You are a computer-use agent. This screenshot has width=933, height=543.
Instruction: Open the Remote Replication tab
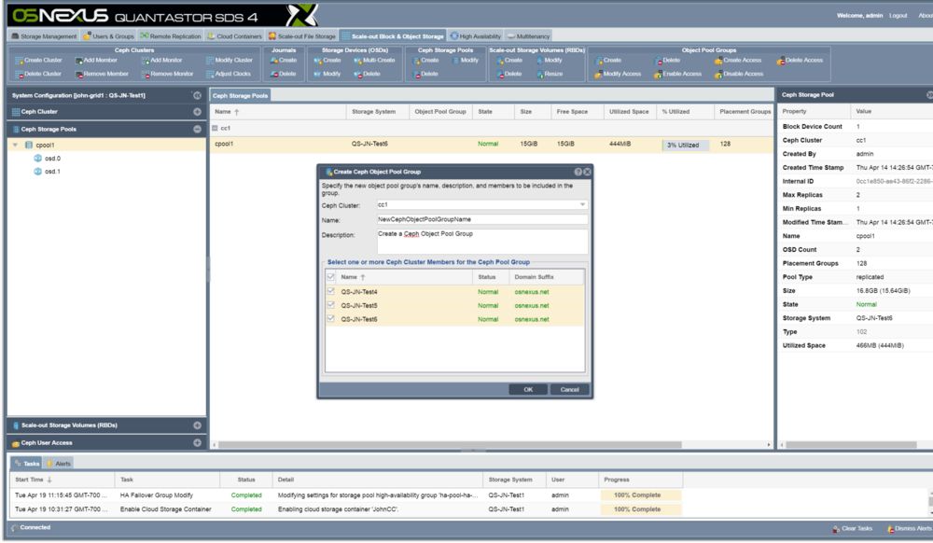pyautogui.click(x=171, y=36)
